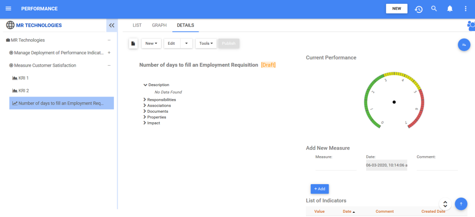The image size is (475, 217).
Task: Switch to the GRAPH tab
Action: 159,25
